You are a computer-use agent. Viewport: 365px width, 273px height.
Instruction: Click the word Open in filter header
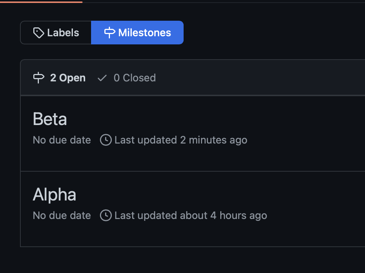coord(73,78)
